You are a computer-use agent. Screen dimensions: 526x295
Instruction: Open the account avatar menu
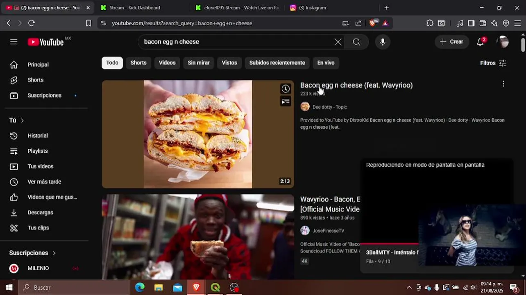(503, 42)
